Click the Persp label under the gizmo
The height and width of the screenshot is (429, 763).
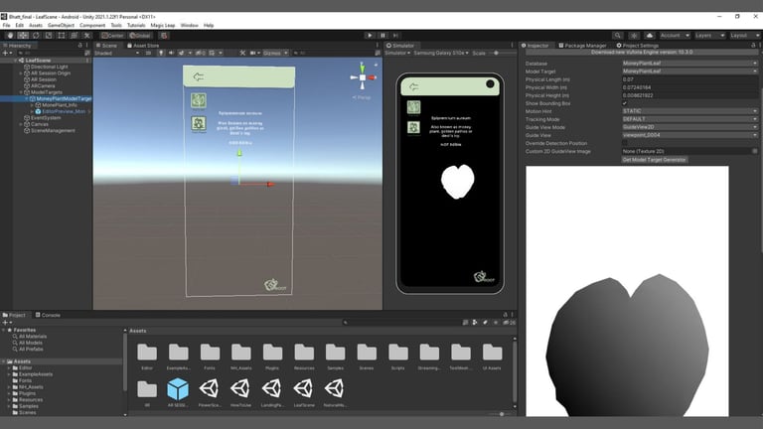[x=362, y=97]
